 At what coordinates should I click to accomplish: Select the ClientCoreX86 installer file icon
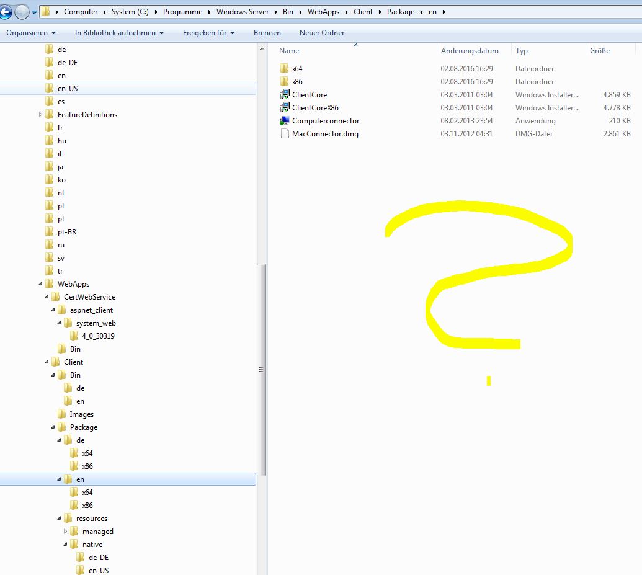point(285,108)
